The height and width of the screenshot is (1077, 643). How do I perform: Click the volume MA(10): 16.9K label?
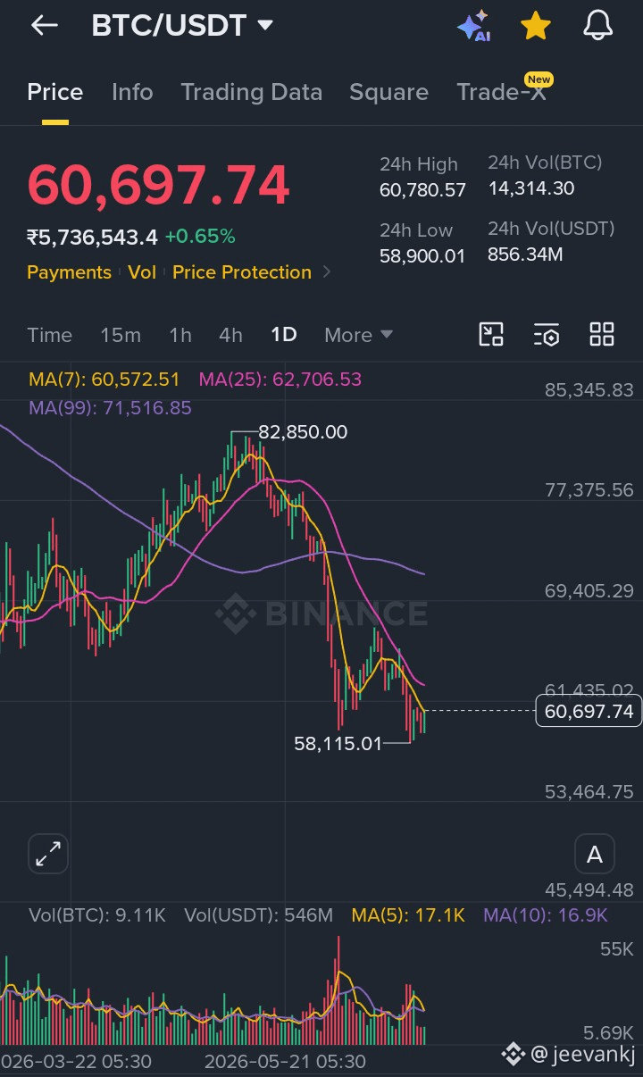tap(545, 915)
